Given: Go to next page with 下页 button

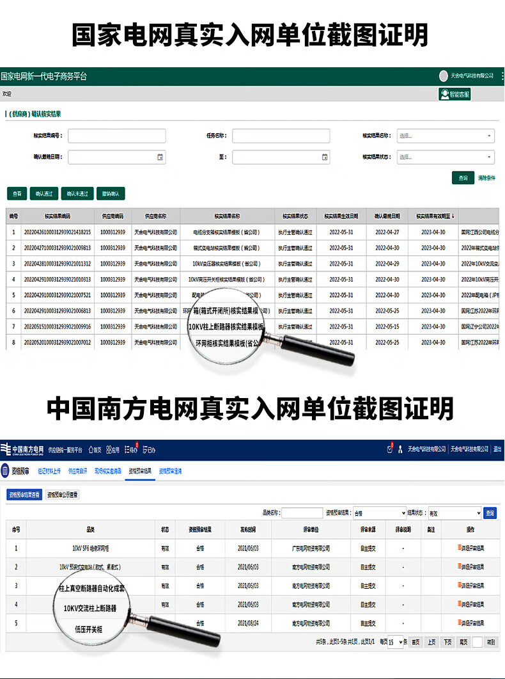Looking at the screenshot, I should coord(448,642).
